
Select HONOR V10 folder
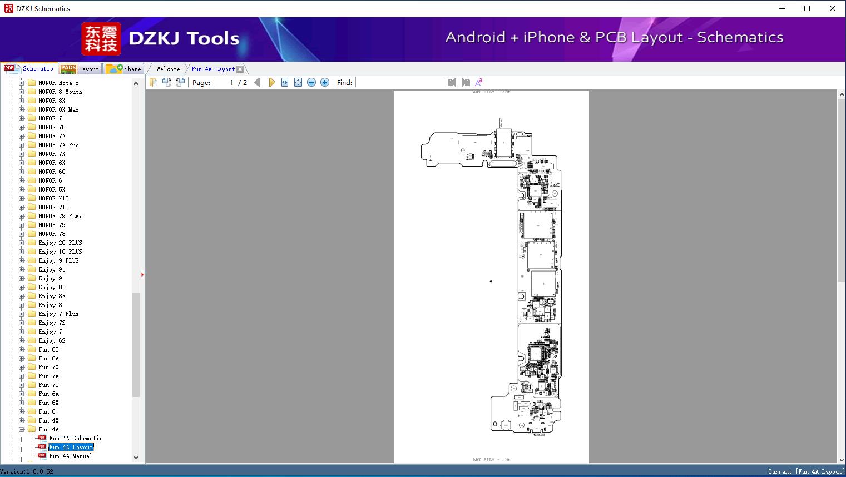click(53, 207)
